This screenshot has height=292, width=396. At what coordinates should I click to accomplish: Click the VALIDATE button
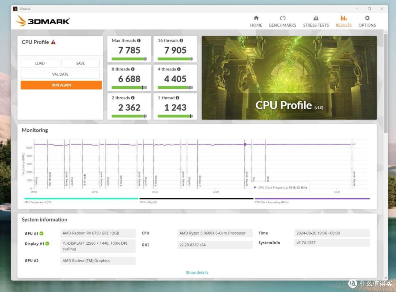60,74
